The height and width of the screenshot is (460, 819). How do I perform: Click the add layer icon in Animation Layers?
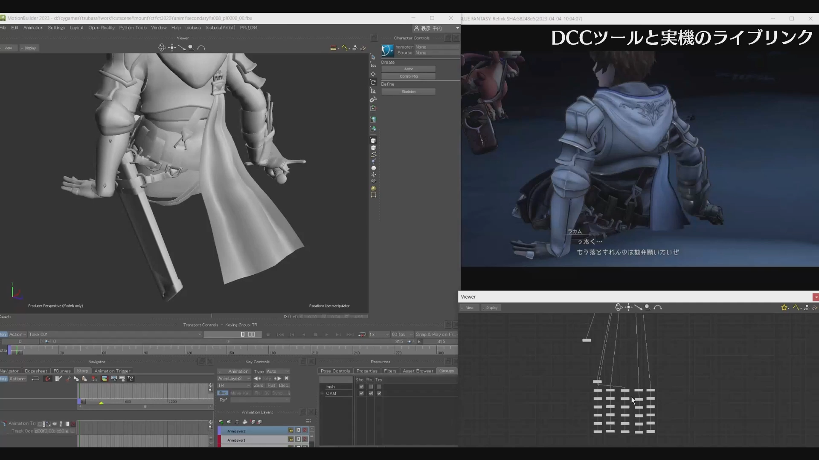click(x=221, y=422)
